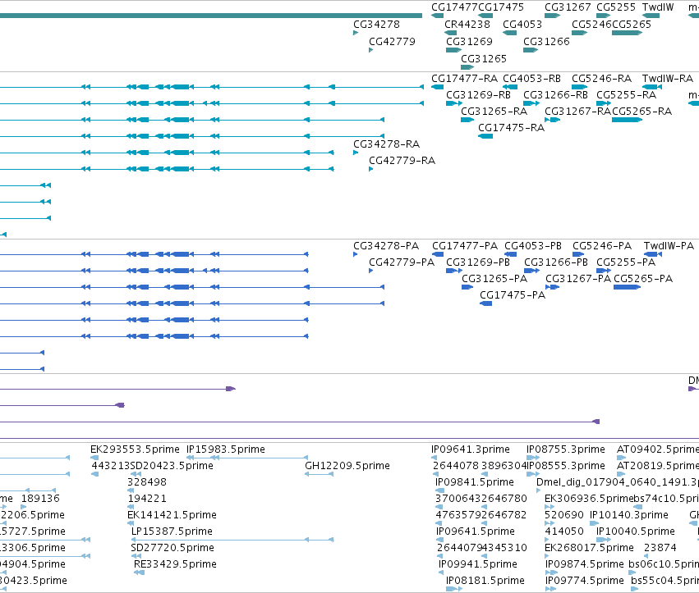Select transcript CG31269-RB
The width and height of the screenshot is (699, 593).
(x=478, y=95)
